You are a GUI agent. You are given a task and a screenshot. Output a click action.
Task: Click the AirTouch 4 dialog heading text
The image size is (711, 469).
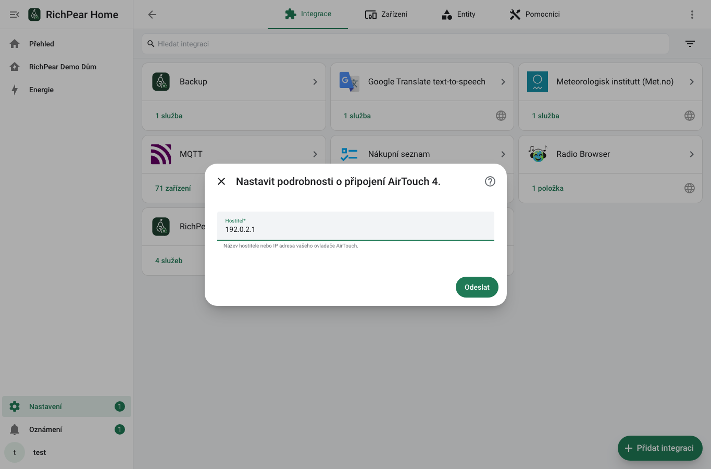(x=338, y=181)
